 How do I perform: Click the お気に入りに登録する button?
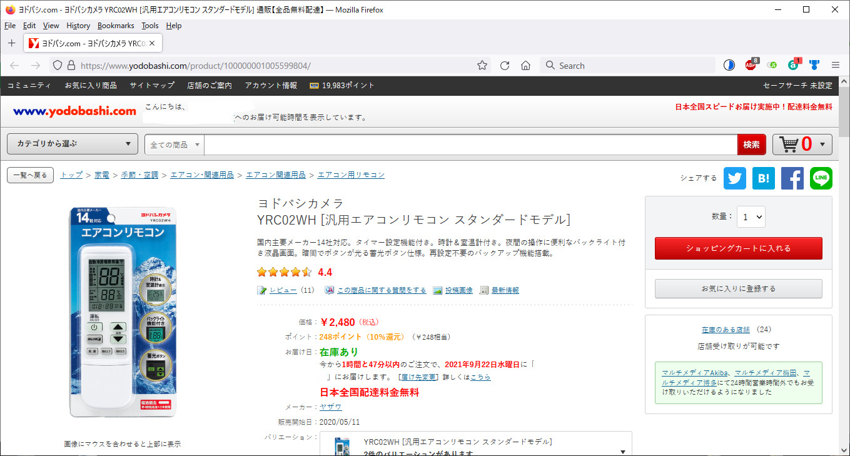coord(738,288)
